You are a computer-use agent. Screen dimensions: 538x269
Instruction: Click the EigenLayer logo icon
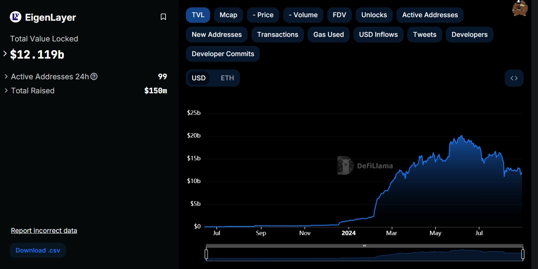pyautogui.click(x=15, y=17)
